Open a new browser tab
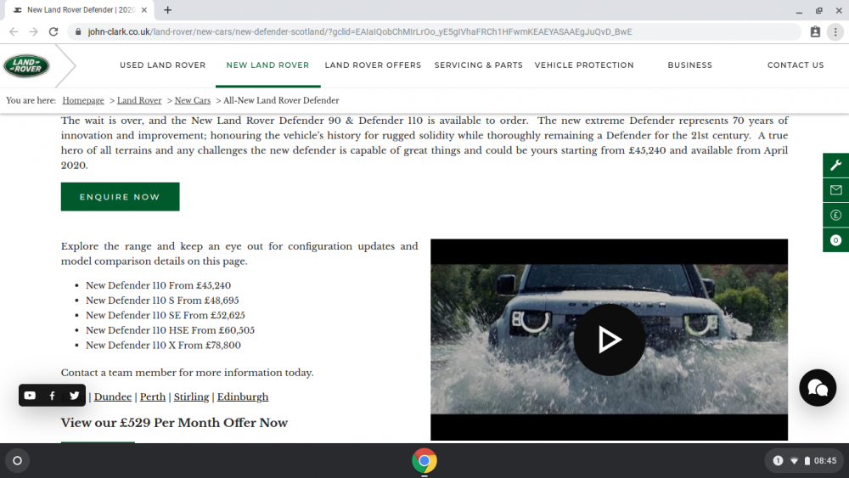This screenshot has width=849, height=478. 168,9
